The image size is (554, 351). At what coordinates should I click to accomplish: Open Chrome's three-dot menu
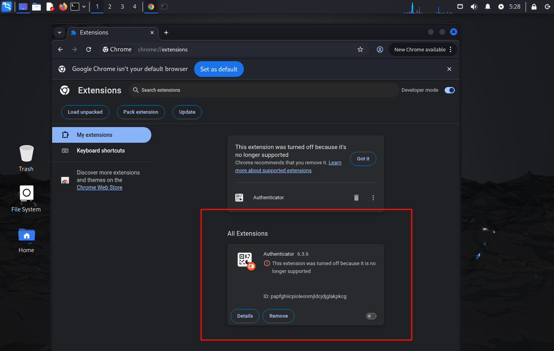[x=451, y=49]
